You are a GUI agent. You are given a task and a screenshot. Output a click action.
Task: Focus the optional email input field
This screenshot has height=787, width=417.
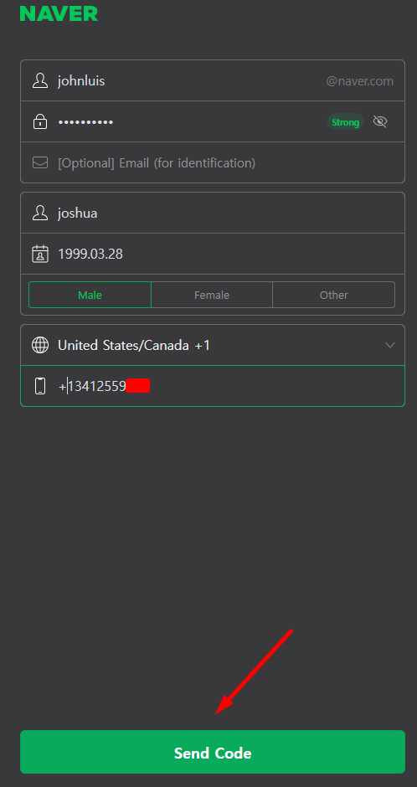tap(212, 162)
